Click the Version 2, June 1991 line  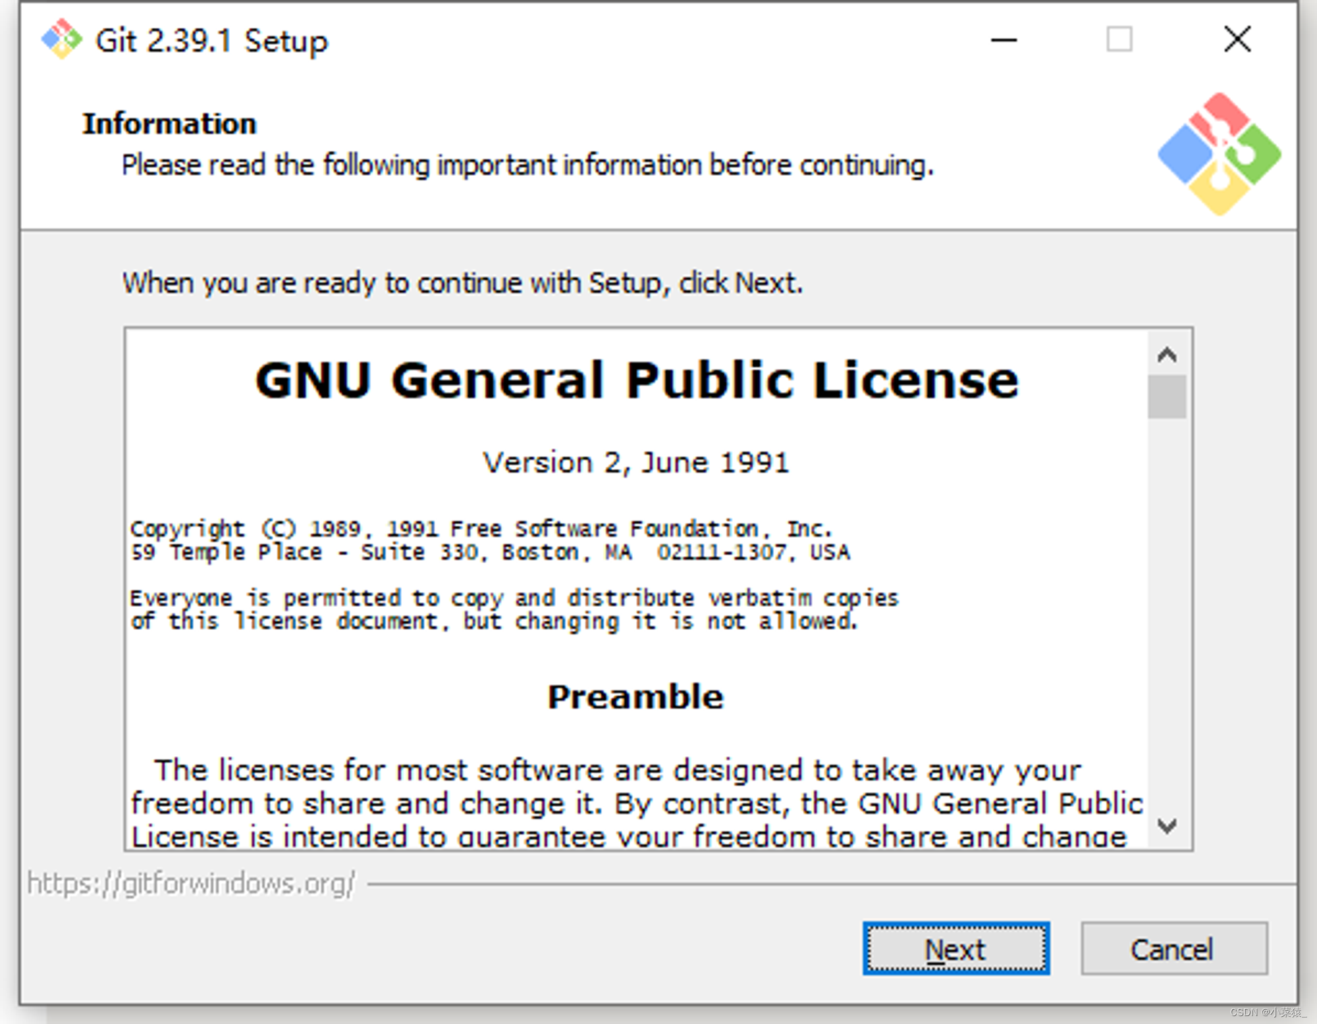point(635,462)
